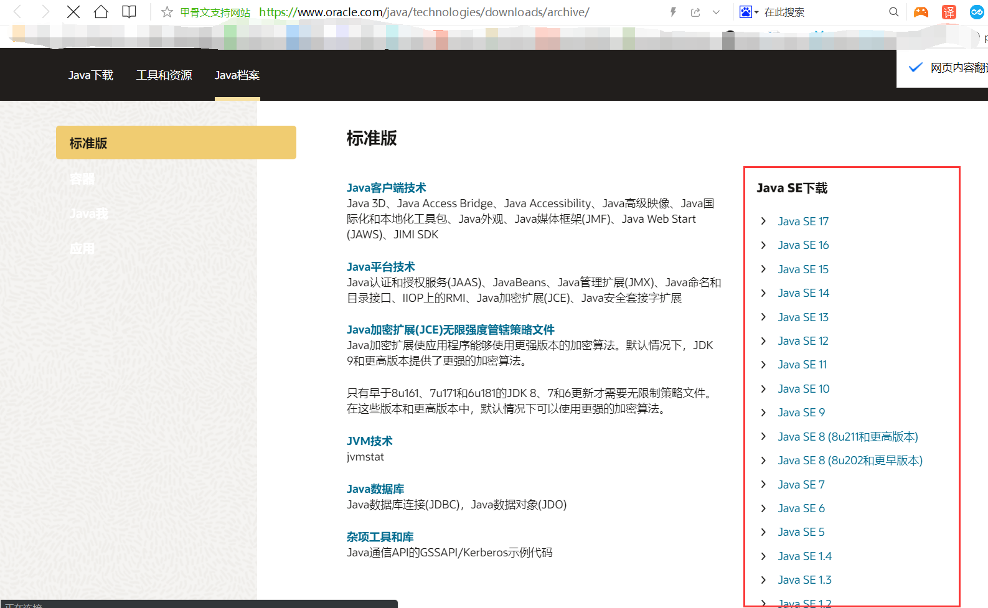Open the game controller extension icon
Screen dimensions: 988x608
point(921,12)
